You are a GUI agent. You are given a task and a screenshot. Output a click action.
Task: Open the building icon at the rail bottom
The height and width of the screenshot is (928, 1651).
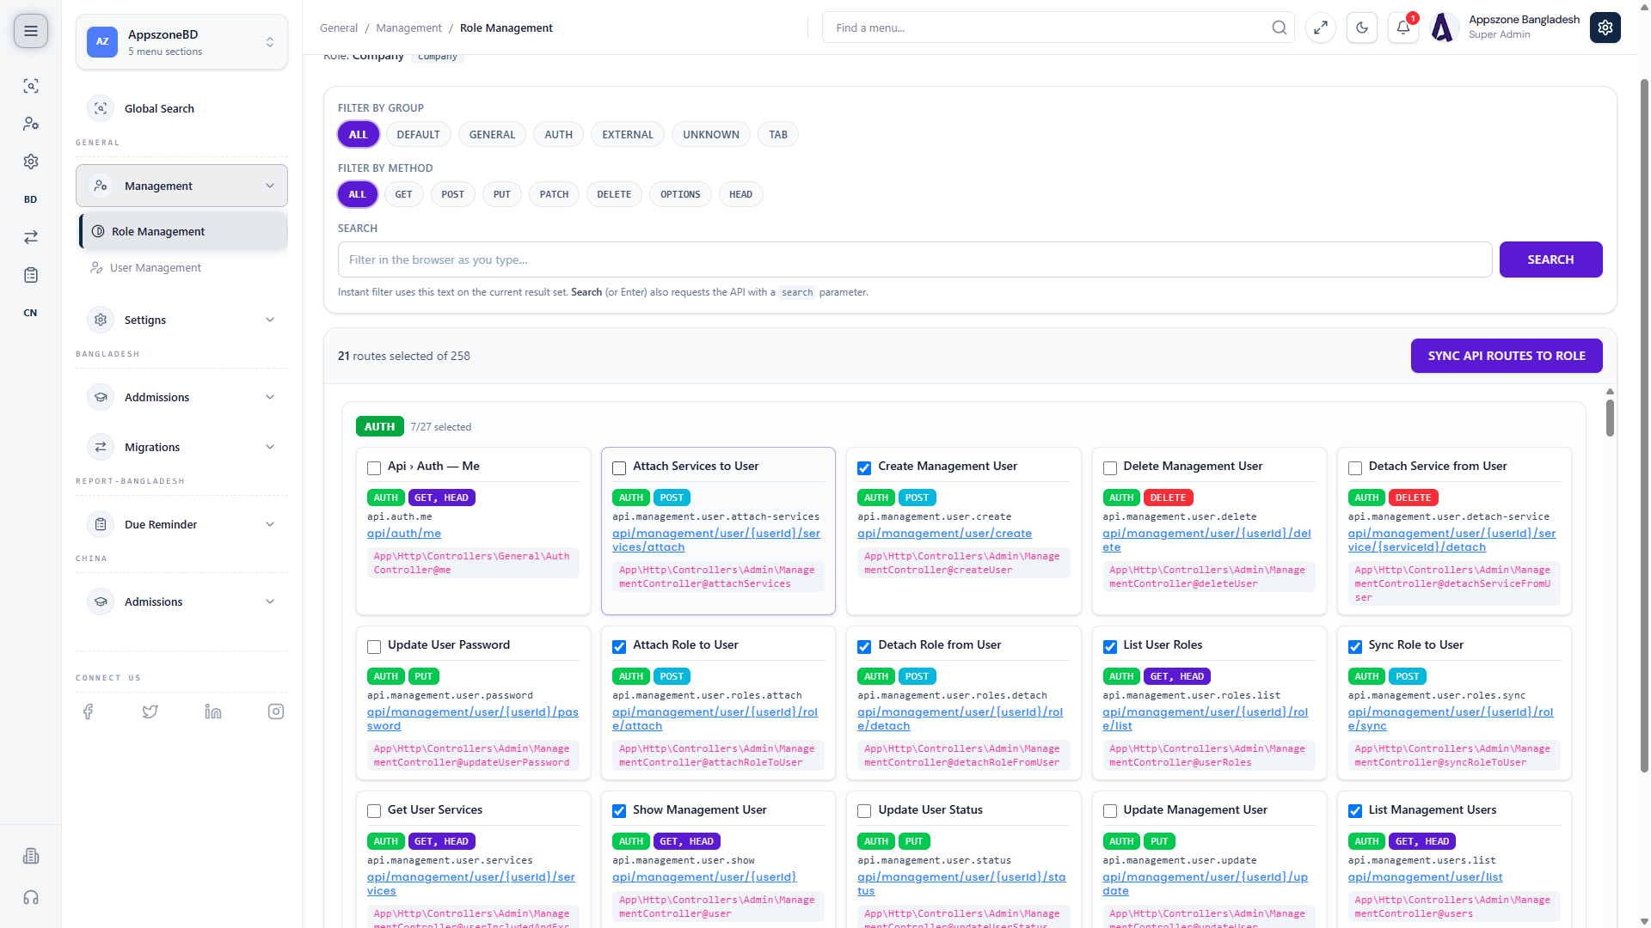click(x=31, y=856)
